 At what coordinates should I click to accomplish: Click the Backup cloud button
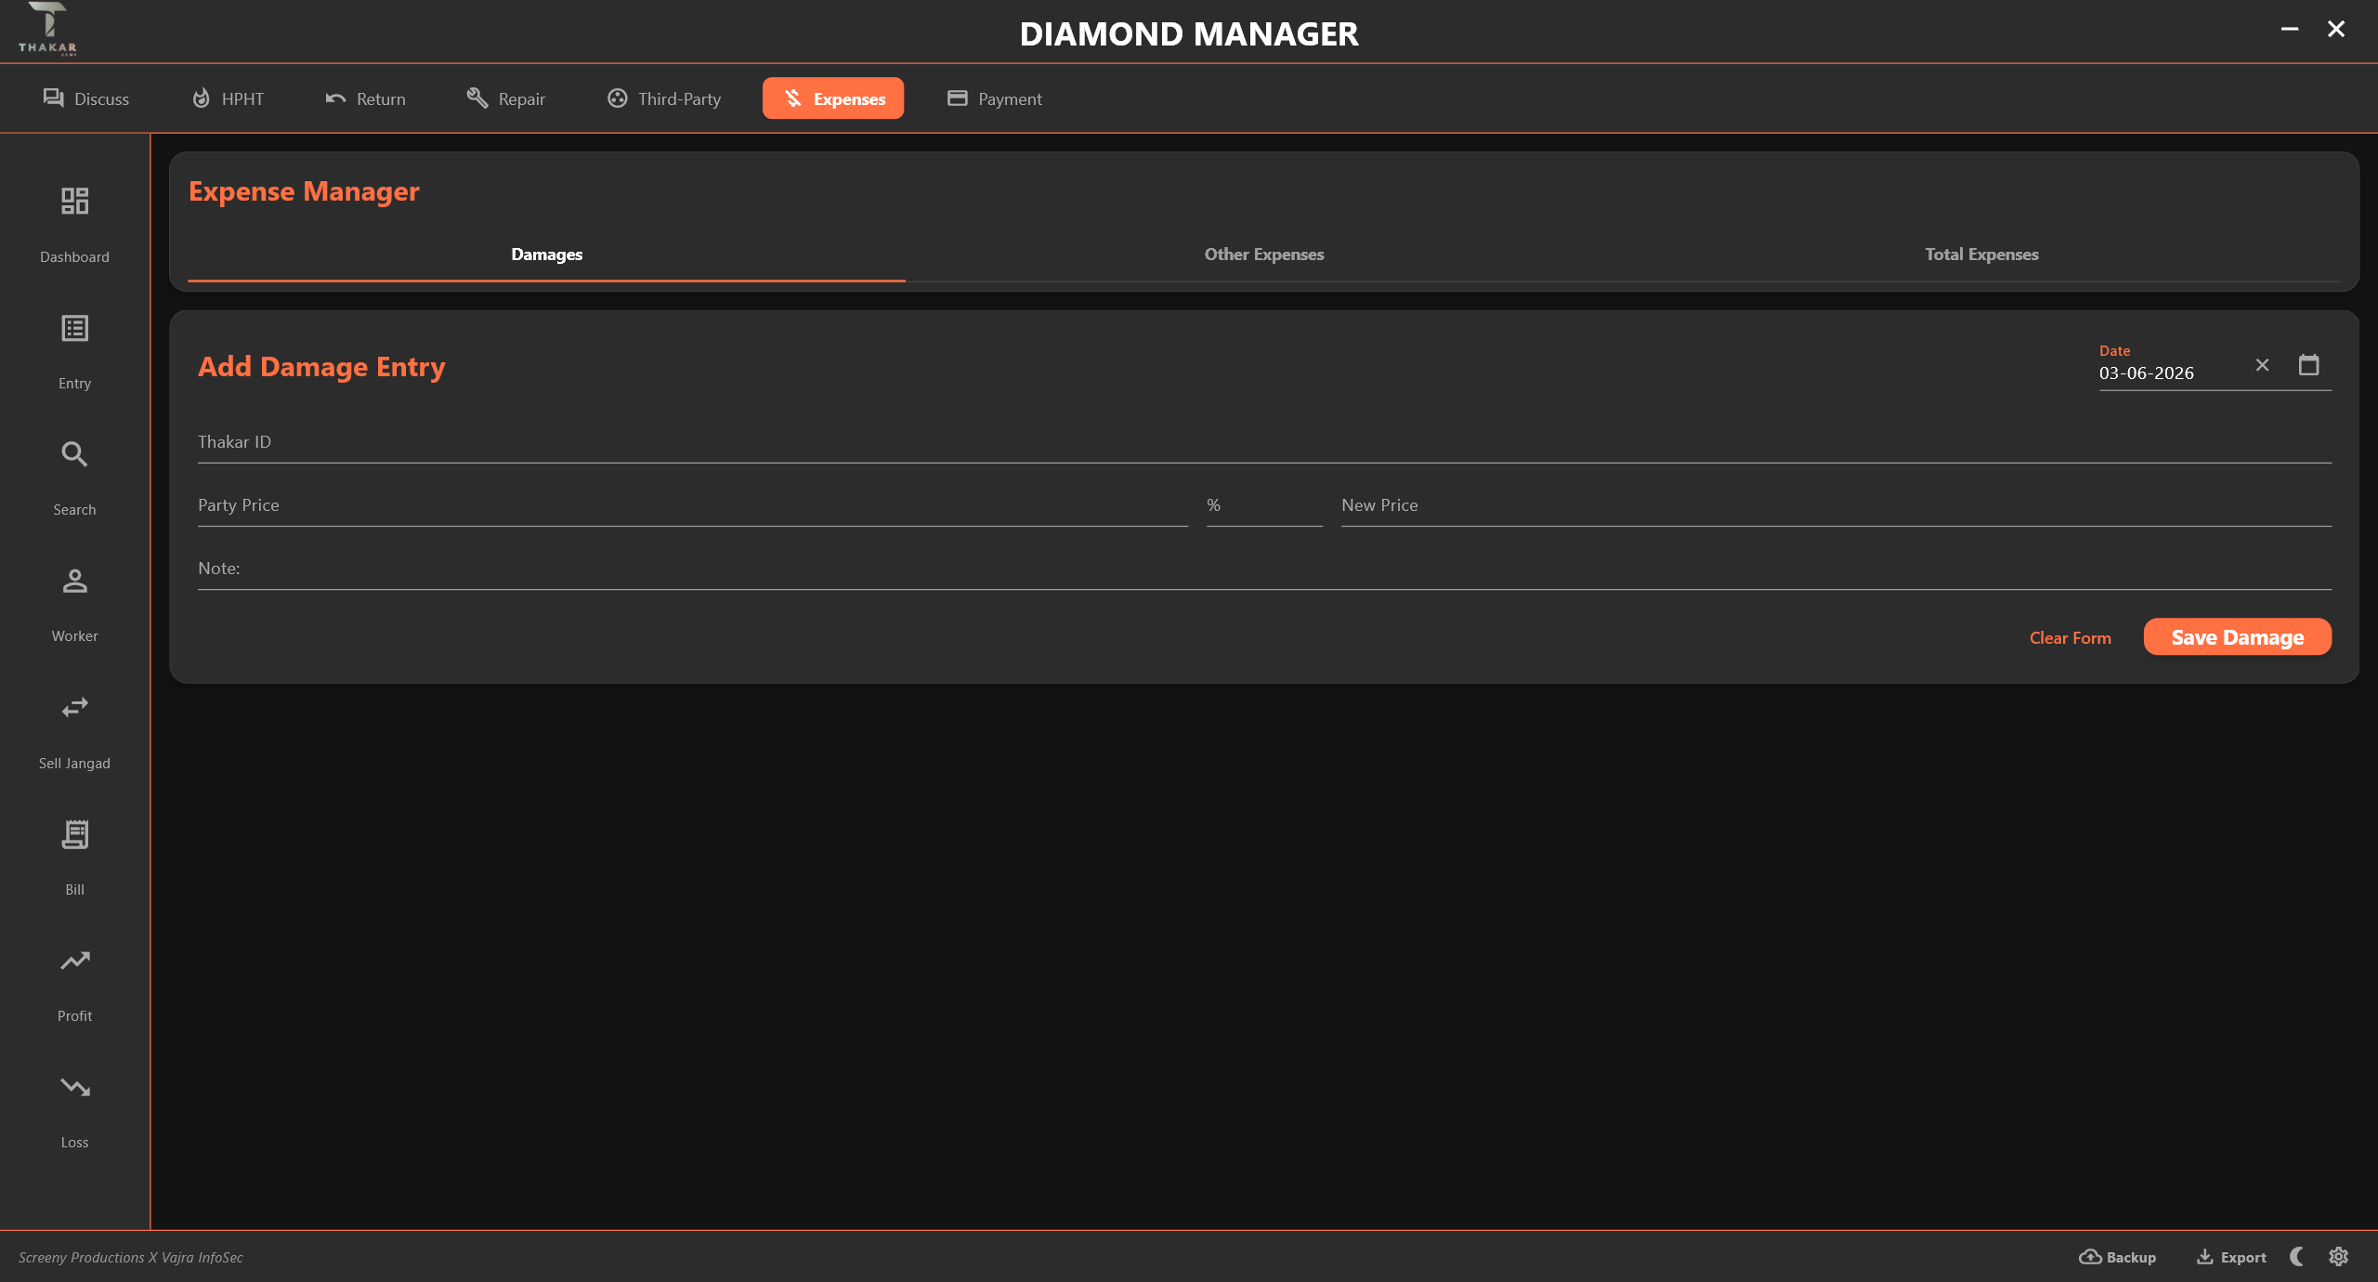point(2118,1257)
